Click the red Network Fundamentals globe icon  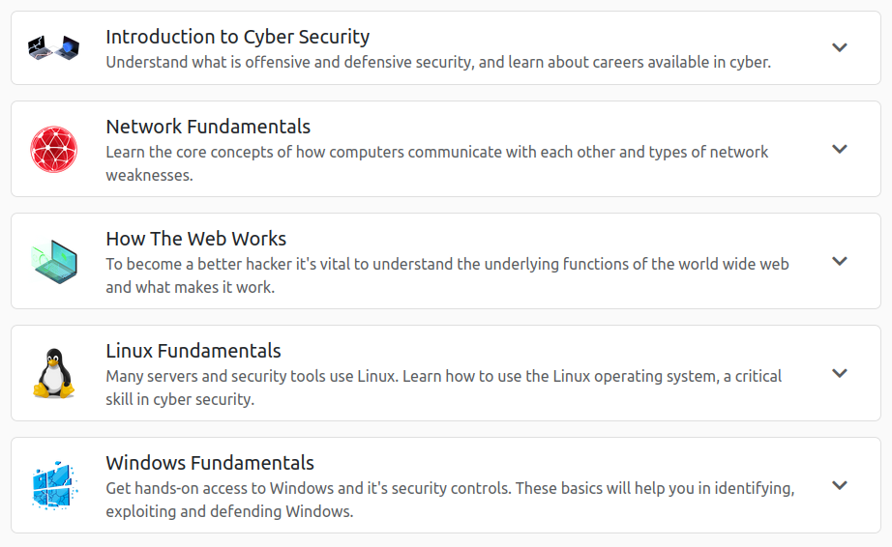click(53, 149)
